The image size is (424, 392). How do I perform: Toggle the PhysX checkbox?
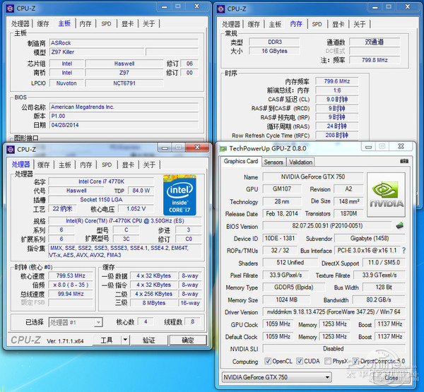click(x=328, y=361)
